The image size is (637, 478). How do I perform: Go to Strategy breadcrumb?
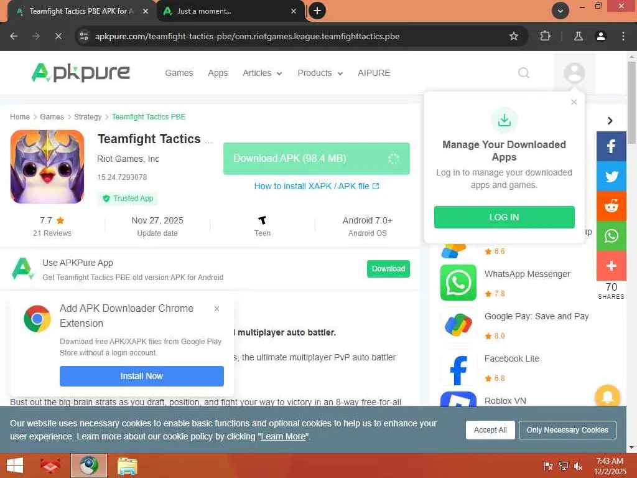(x=87, y=116)
